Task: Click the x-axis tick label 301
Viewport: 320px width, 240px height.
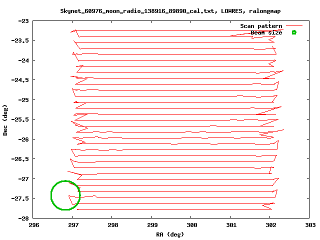Action: 230,224
